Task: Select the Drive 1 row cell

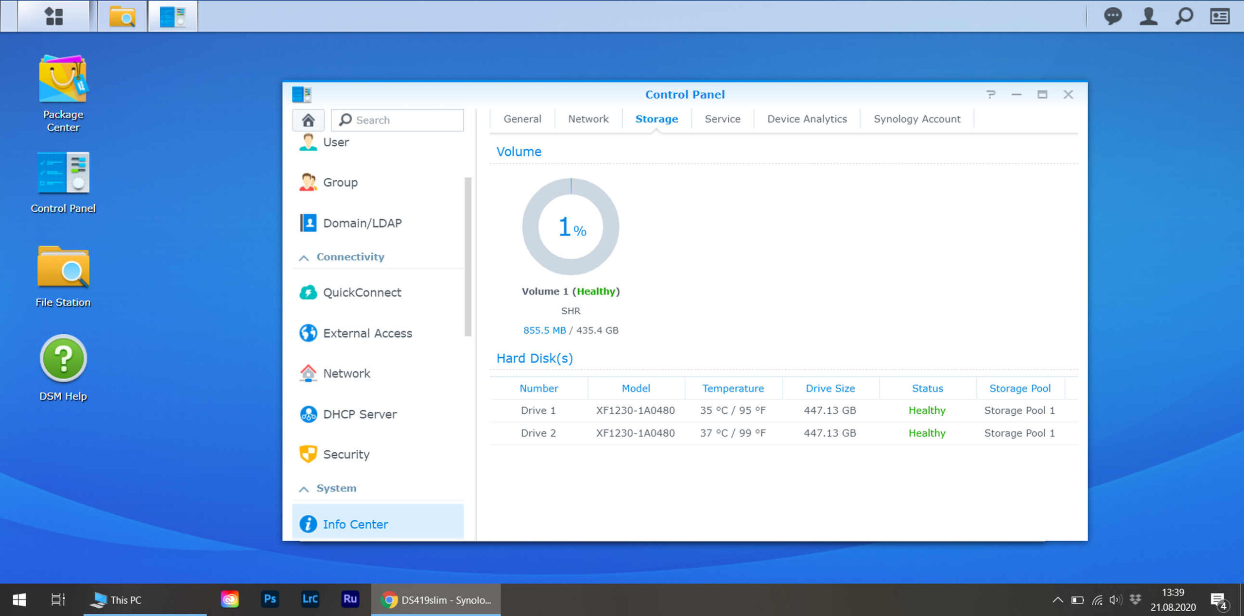Action: 538,411
